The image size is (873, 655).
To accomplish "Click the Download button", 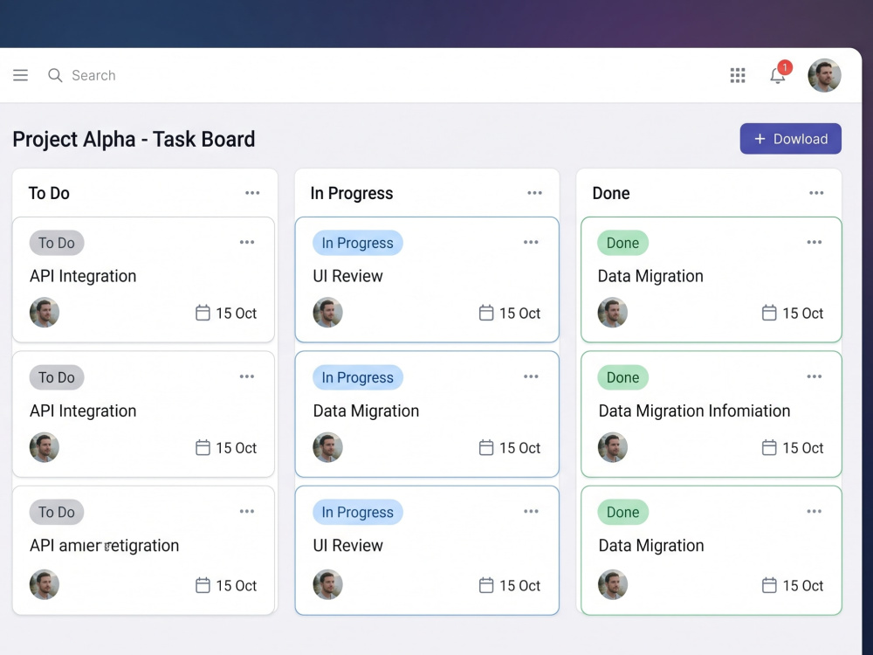I will coord(790,139).
